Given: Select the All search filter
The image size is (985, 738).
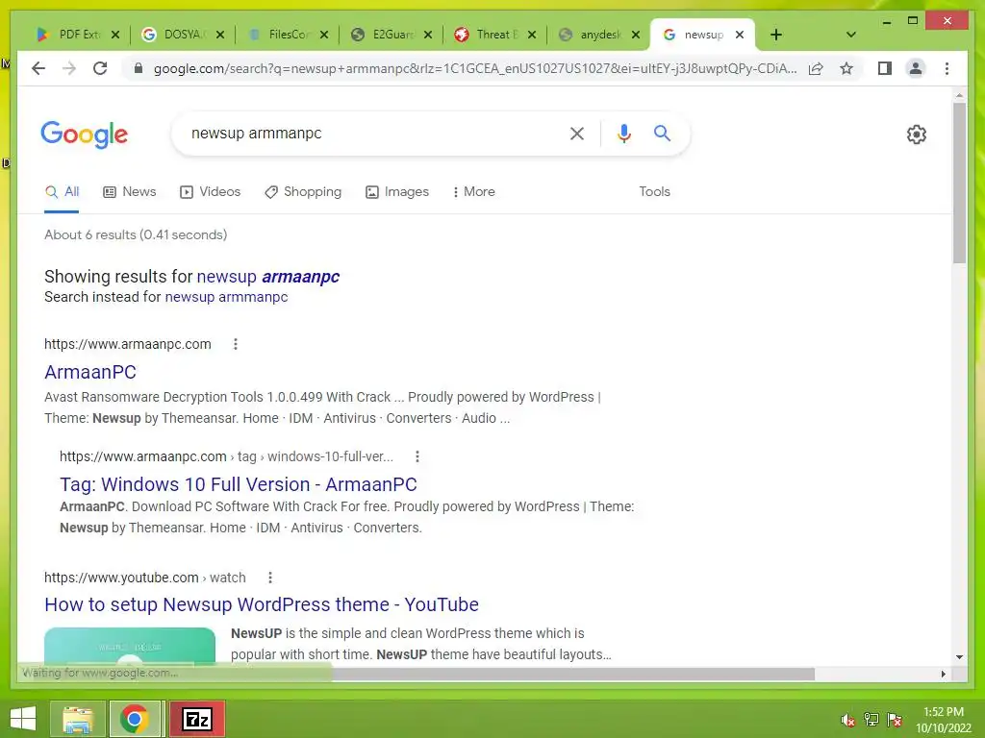Looking at the screenshot, I should [62, 192].
